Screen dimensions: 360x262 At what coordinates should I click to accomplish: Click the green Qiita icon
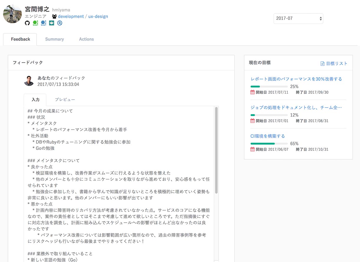click(35, 23)
